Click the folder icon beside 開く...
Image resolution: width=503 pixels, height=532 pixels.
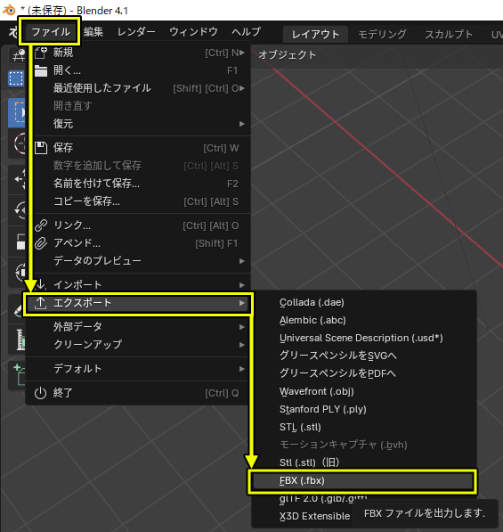pyautogui.click(x=41, y=70)
